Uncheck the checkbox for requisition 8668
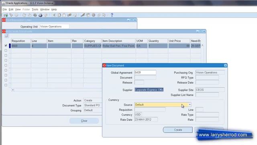257x145 pixels. tap(6, 46)
